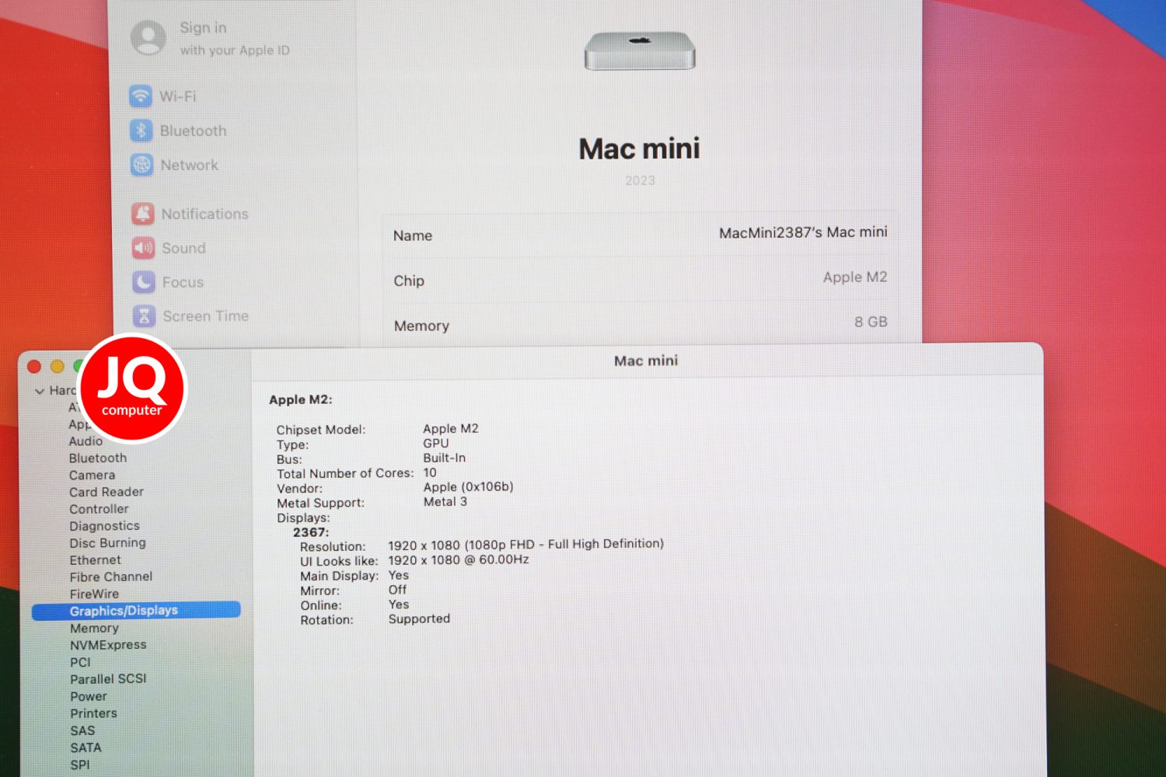Screen dimensions: 1166x777
Task: Select NVMExpress in hardware list
Action: click(x=108, y=645)
